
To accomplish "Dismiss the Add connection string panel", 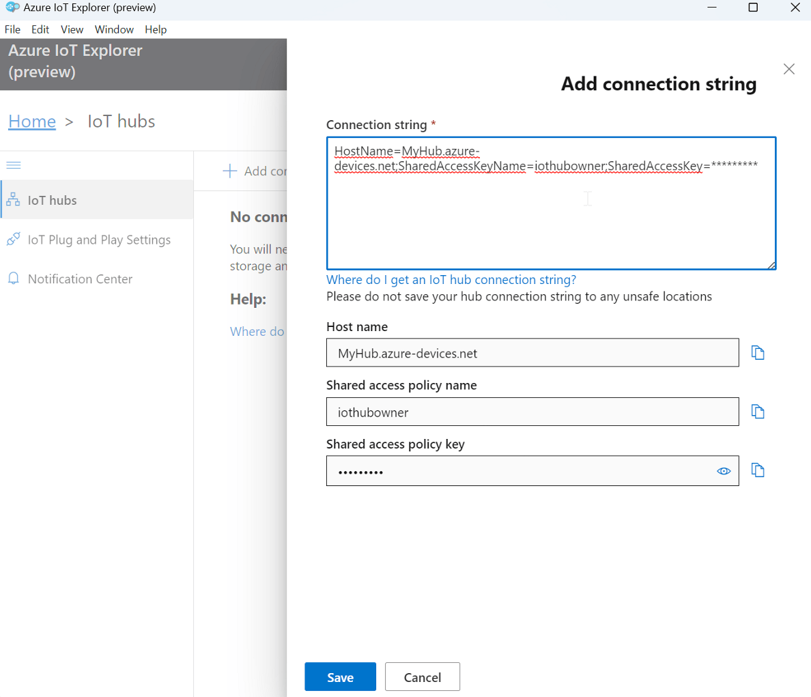I will pyautogui.click(x=788, y=69).
